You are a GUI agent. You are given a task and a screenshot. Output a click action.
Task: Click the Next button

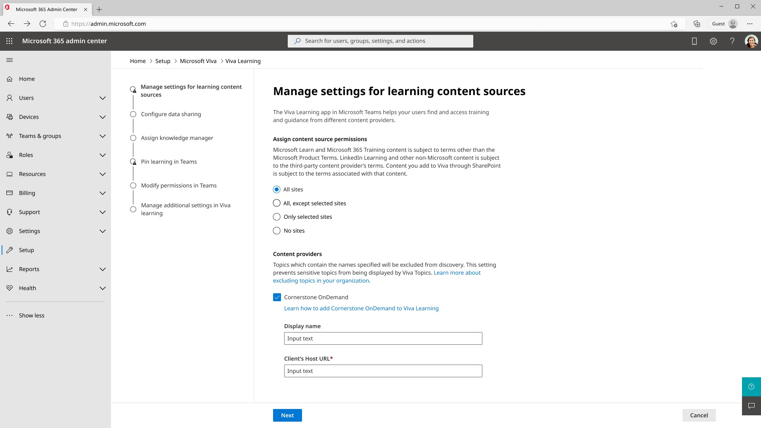tap(287, 415)
